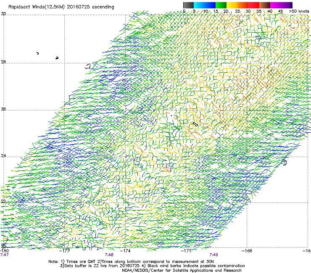Click the '5' legend scale label
The width and height of the screenshot is (311, 273).
click(x=194, y=11)
